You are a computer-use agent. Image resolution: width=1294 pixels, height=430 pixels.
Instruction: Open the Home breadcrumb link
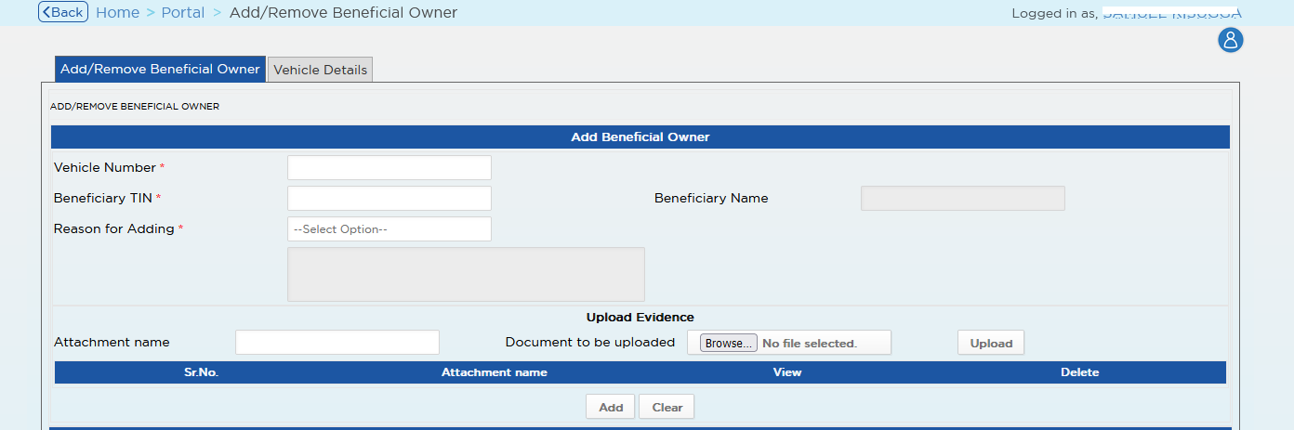(x=117, y=12)
